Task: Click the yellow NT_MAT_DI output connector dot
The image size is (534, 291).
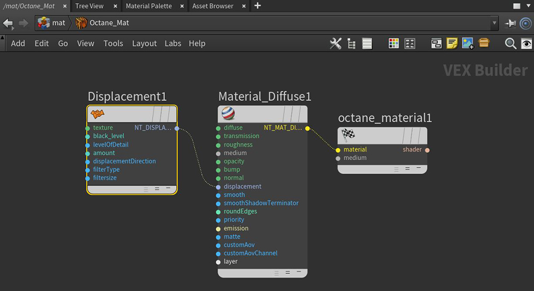Action: click(308, 128)
